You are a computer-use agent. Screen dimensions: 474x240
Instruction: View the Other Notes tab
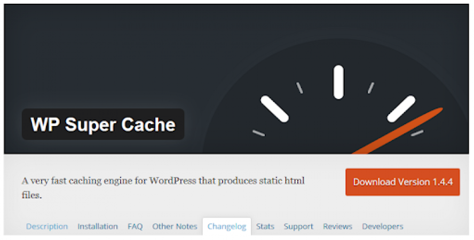point(175,227)
